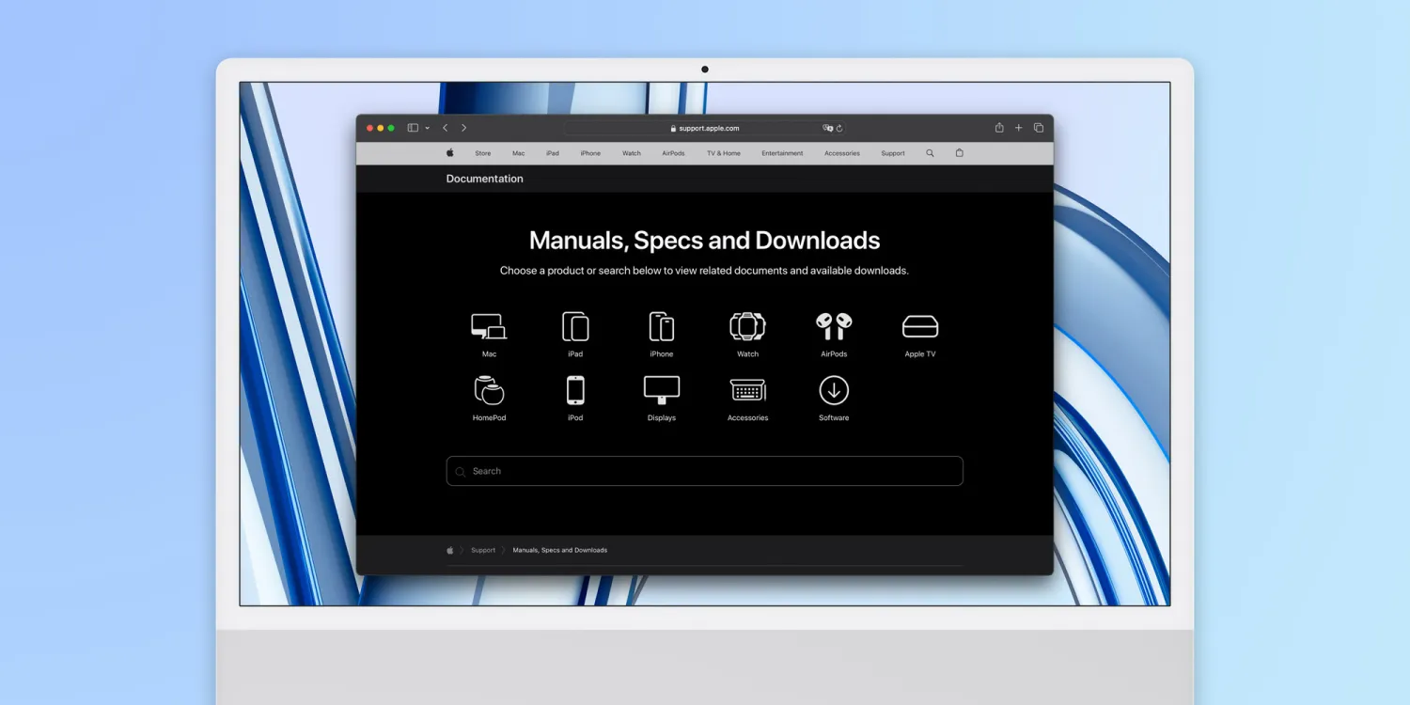Select the support.apple.com address bar

coord(705,128)
